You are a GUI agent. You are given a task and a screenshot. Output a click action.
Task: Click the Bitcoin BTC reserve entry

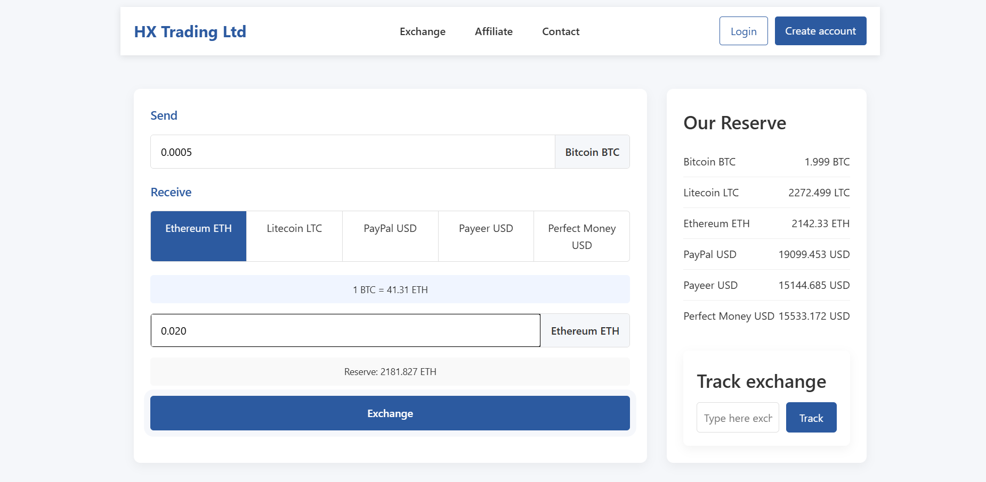coord(766,162)
